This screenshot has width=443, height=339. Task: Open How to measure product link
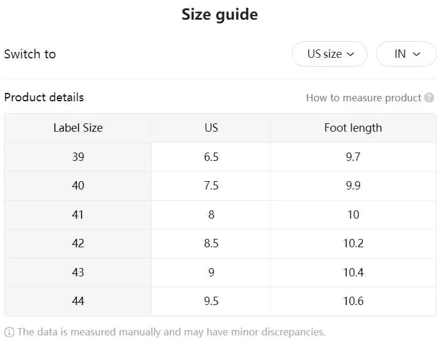[x=364, y=98]
